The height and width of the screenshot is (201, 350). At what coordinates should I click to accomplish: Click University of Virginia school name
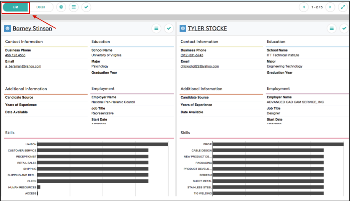106,55
